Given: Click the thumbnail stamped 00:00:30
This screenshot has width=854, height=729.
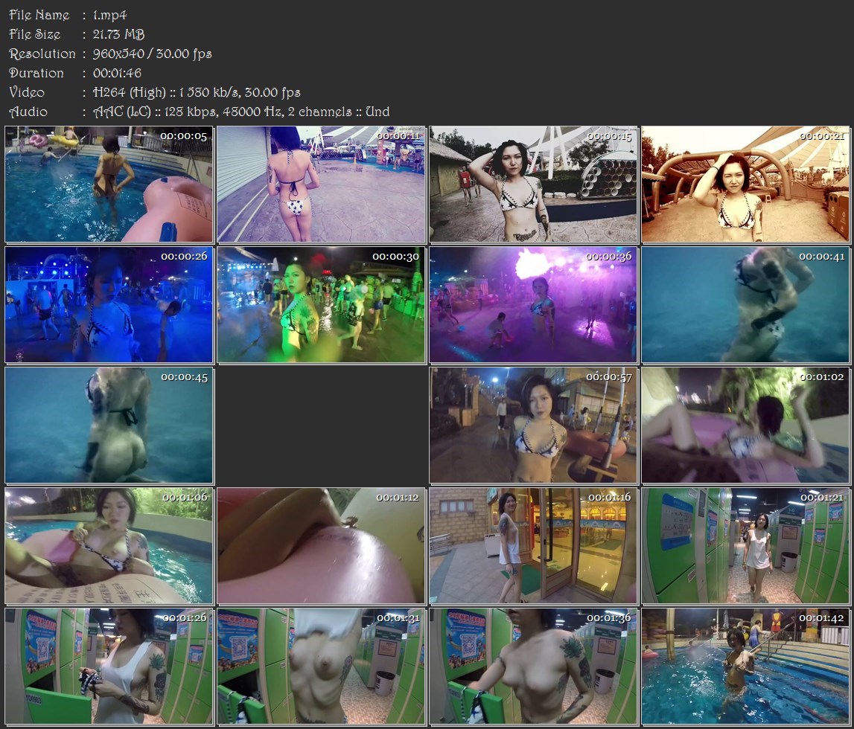Looking at the screenshot, I should point(322,305).
